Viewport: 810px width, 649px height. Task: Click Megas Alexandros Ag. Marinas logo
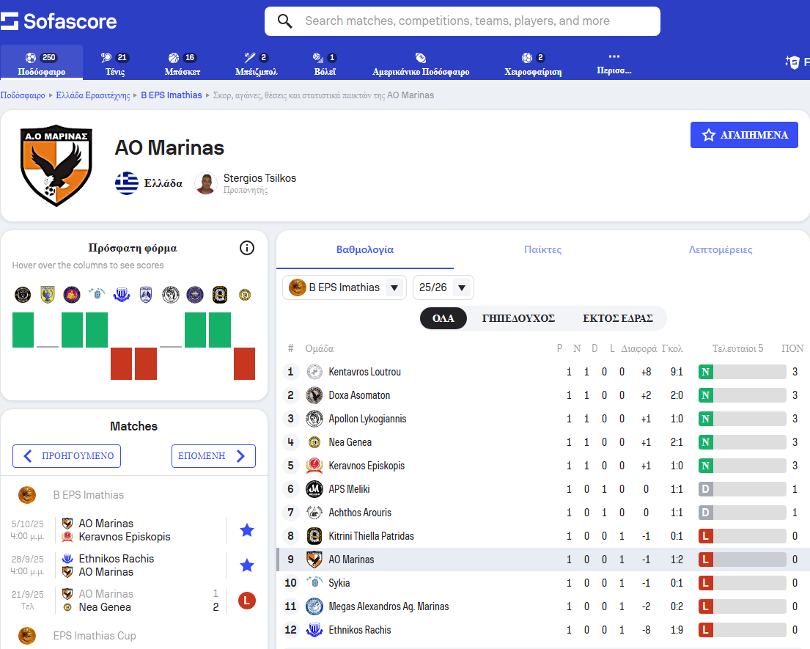(x=314, y=606)
